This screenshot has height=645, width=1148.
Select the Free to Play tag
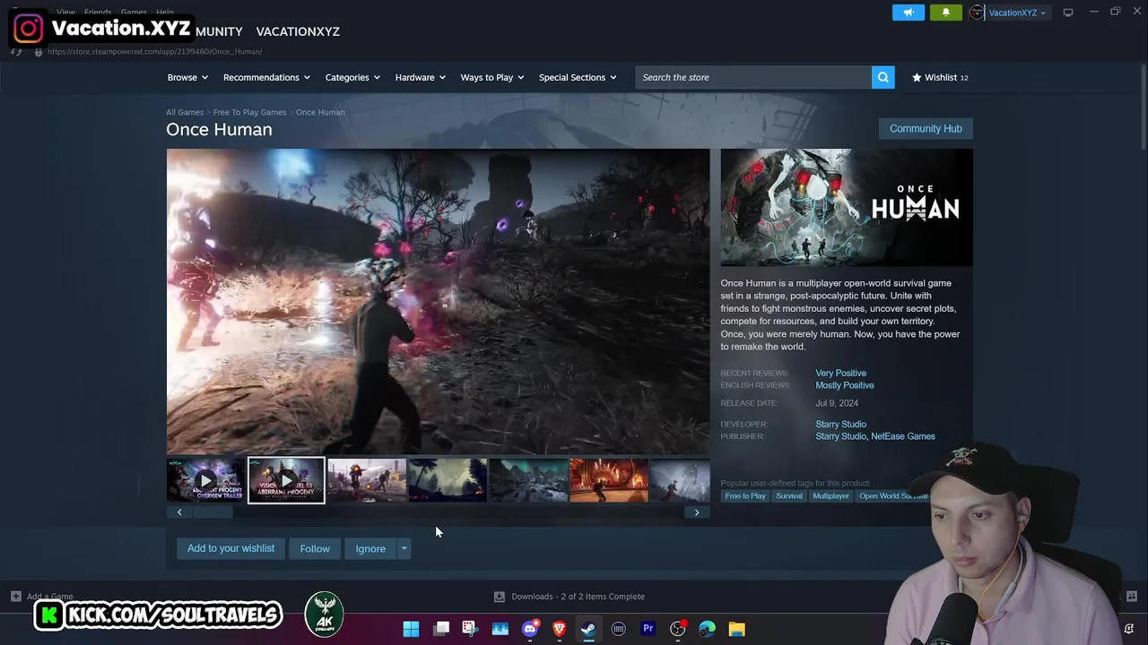745,496
